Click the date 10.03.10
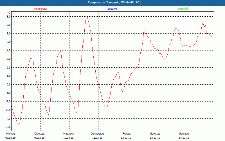The width and height of the screenshot is (225, 141). tap(68, 138)
